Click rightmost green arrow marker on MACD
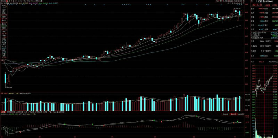This screenshot has width=278, height=138. coord(238,121)
